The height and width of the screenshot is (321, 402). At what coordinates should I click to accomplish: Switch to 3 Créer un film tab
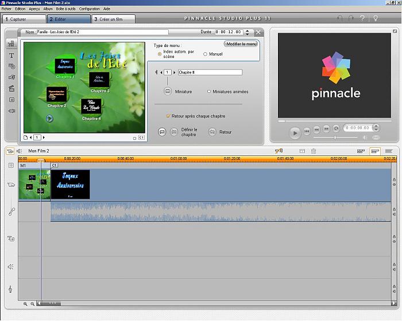113,19
